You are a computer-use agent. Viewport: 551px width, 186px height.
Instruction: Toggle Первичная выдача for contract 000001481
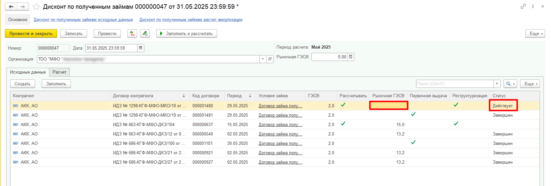point(413,114)
